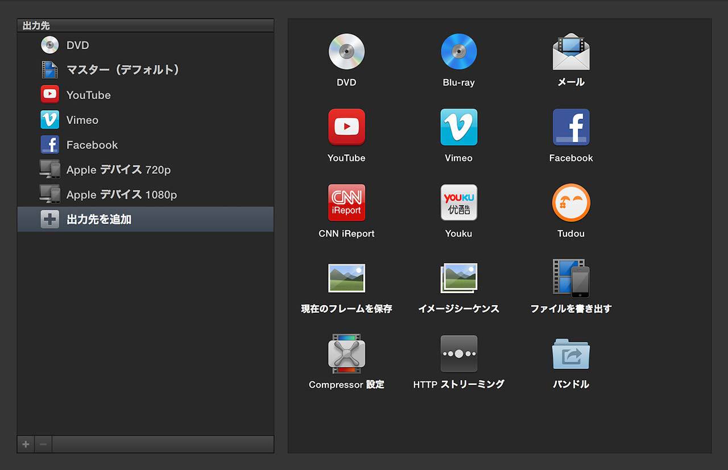Select YouTube row in the sidebar list
Screen dimensions: 728x470
[146, 95]
